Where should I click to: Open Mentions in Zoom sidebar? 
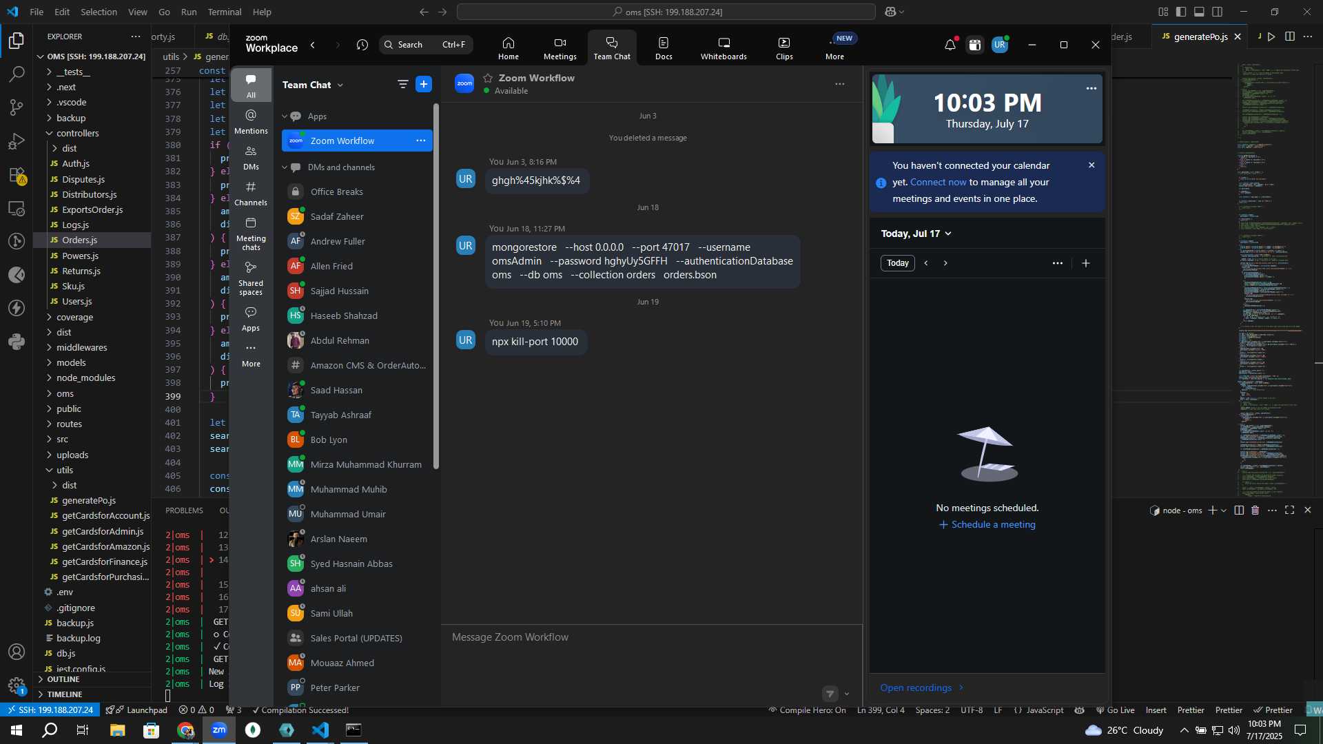[251, 121]
